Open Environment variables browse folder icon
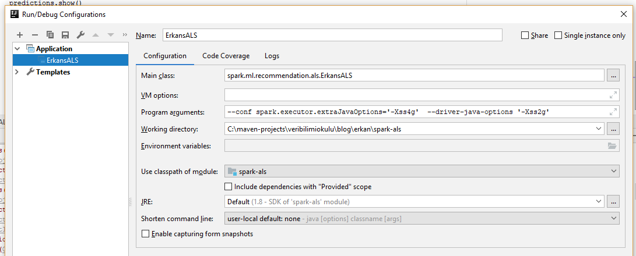The width and height of the screenshot is (636, 256). point(612,146)
